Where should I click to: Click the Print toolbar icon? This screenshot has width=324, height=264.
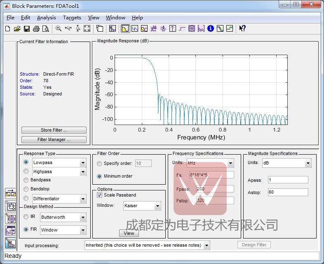tap(36, 28)
